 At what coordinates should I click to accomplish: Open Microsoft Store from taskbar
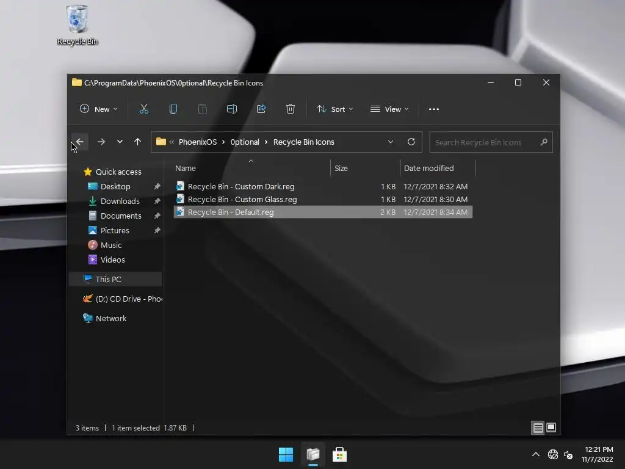pos(339,454)
